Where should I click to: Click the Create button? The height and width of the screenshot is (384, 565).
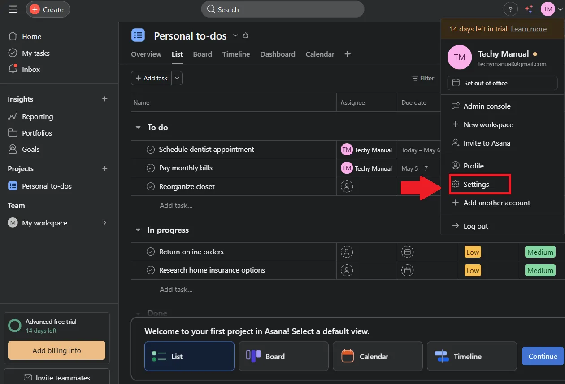click(48, 9)
